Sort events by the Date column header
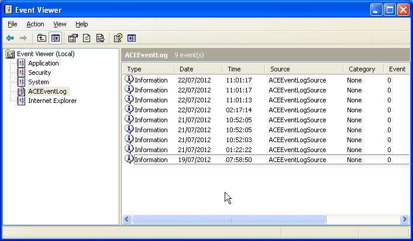The width and height of the screenshot is (413, 241). (x=199, y=69)
